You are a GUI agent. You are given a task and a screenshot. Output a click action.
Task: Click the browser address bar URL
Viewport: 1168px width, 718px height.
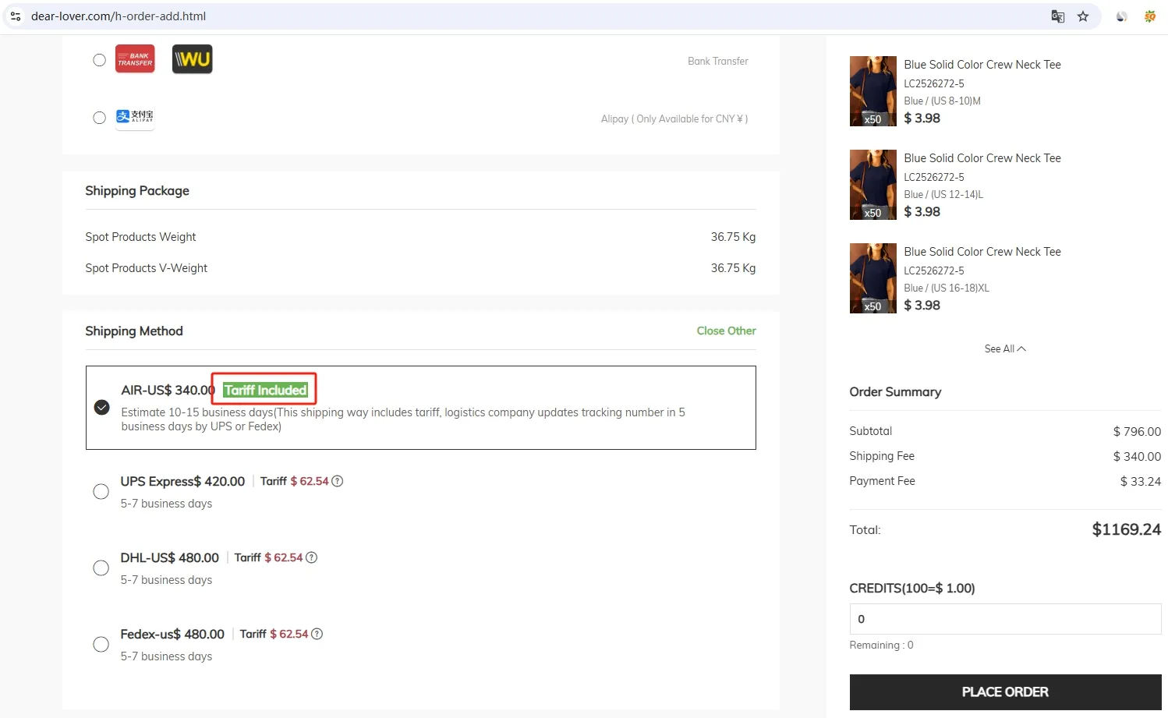pos(119,16)
